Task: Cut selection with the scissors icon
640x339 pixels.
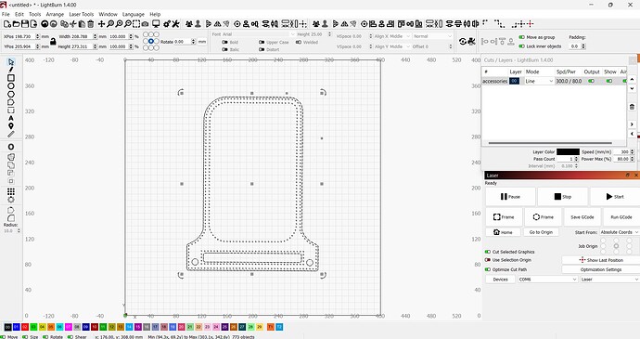Action: [73, 24]
